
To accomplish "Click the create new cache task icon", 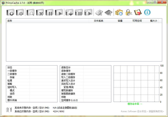I will (x=11, y=13).
